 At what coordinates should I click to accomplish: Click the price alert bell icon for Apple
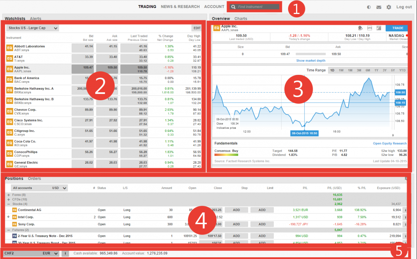[361, 28]
